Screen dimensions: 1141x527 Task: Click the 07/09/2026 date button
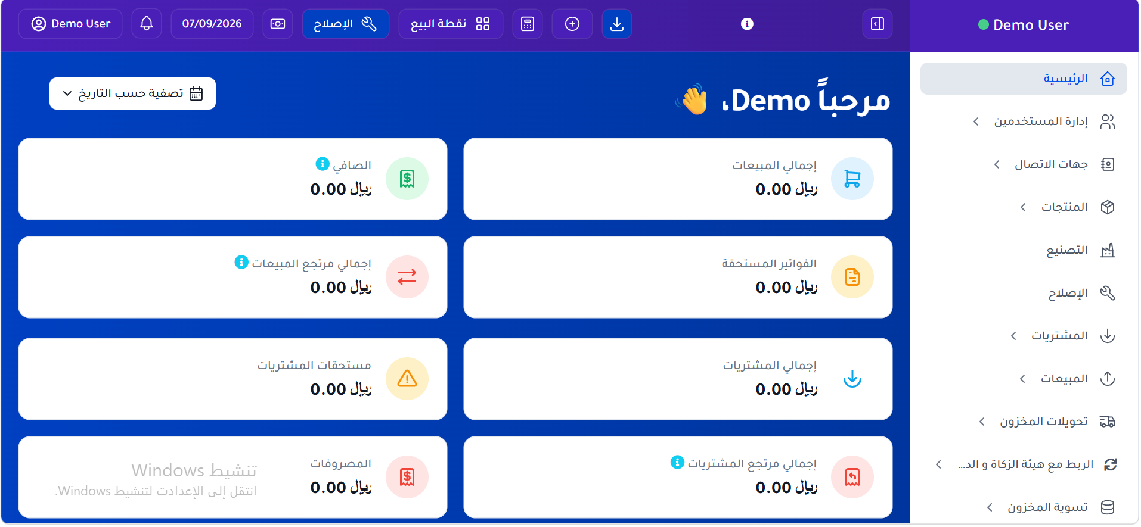[x=212, y=24]
